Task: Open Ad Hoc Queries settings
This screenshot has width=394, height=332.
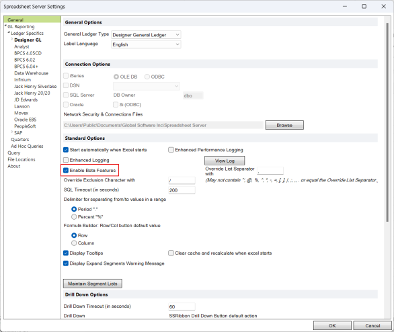Action: [x=27, y=146]
